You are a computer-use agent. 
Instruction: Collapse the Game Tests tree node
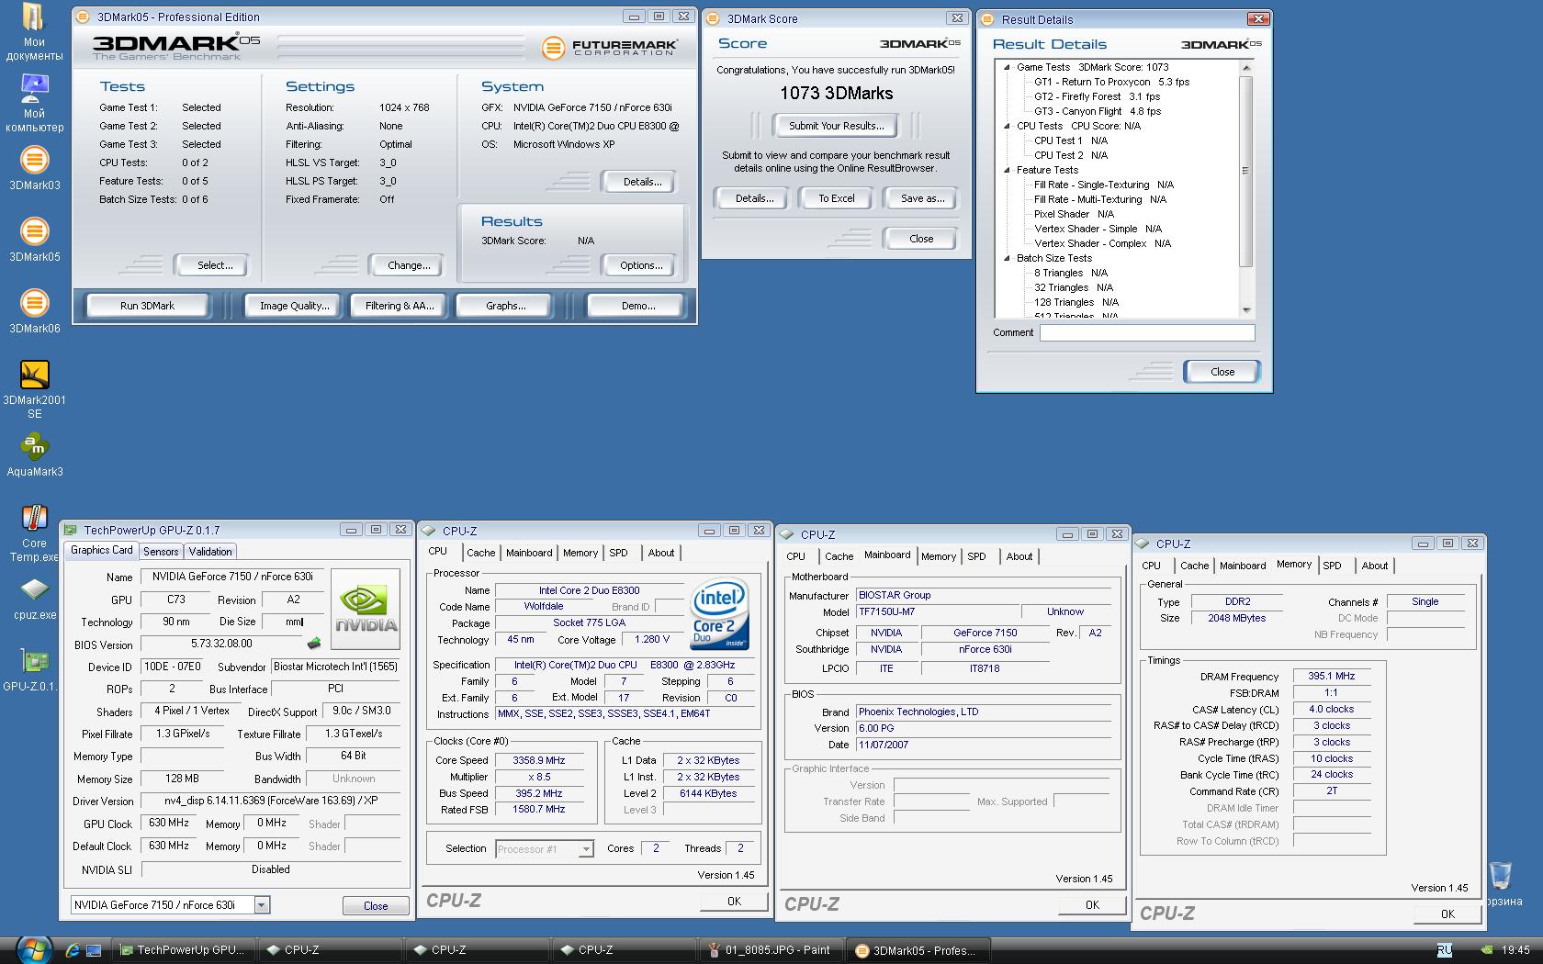tap(1007, 67)
